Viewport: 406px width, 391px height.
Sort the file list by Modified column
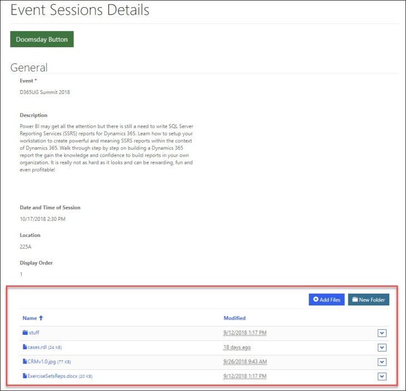[235, 318]
